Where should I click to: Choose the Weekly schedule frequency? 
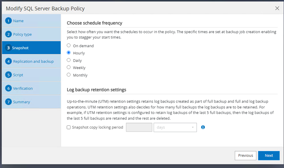click(69, 68)
